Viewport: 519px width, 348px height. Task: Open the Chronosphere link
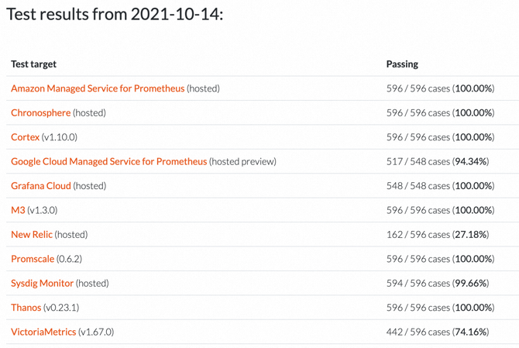(x=41, y=113)
